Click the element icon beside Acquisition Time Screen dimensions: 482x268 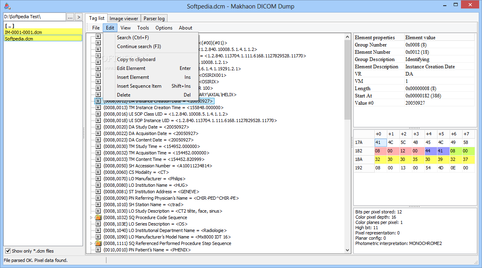[x=98, y=152]
